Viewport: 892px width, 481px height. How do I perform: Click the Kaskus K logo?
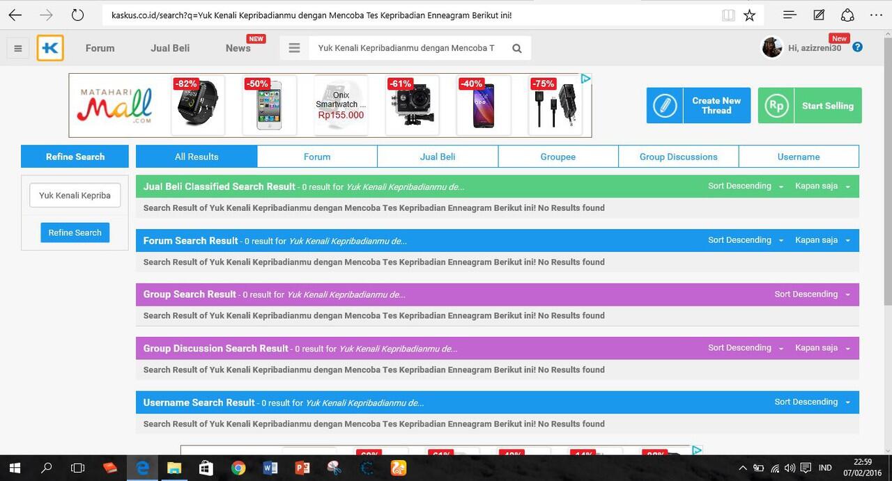coord(50,48)
